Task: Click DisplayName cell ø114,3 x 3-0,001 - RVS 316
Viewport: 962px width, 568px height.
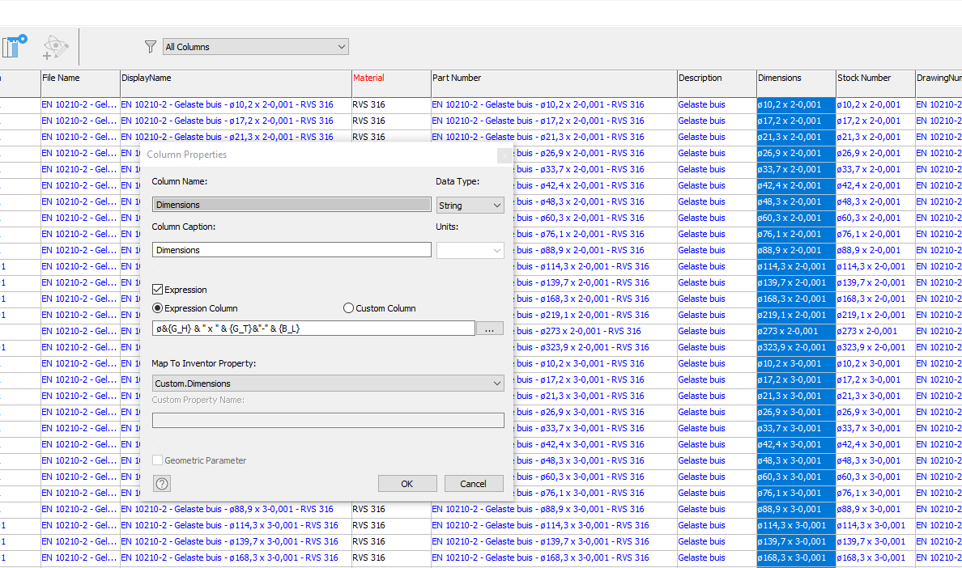Action: pyautogui.click(x=236, y=526)
